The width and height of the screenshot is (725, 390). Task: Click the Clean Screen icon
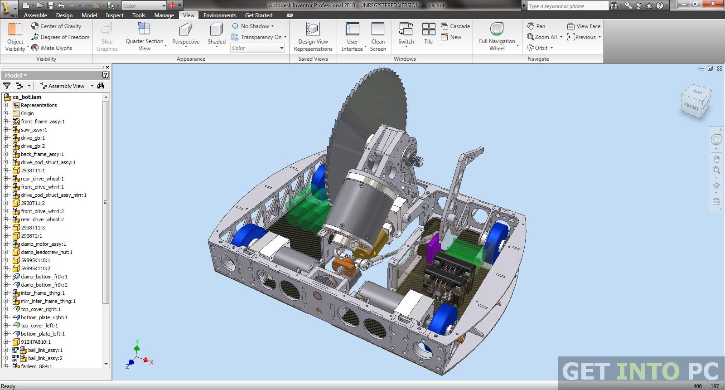[378, 29]
